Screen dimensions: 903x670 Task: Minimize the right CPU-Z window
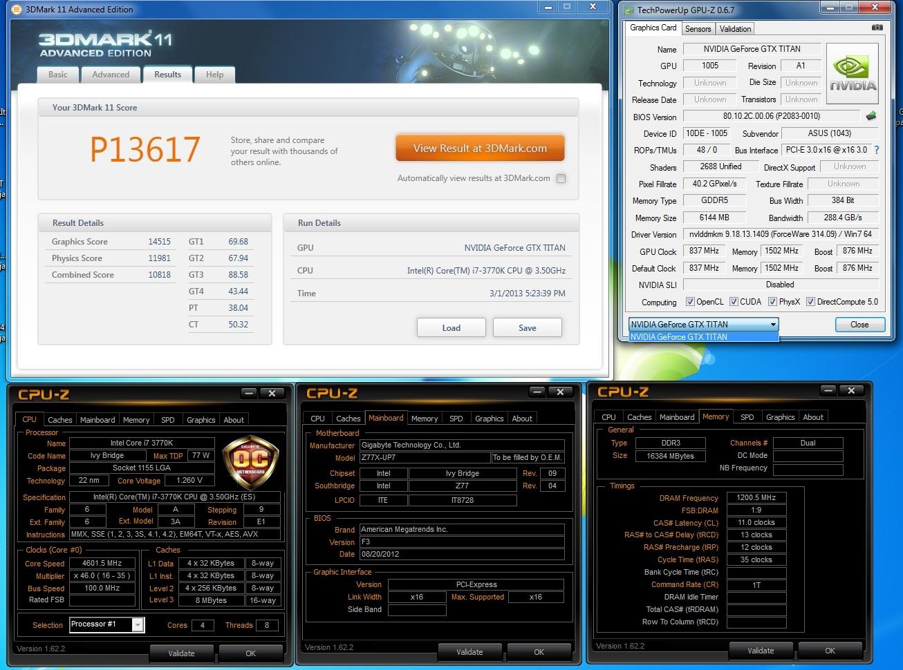pos(828,390)
